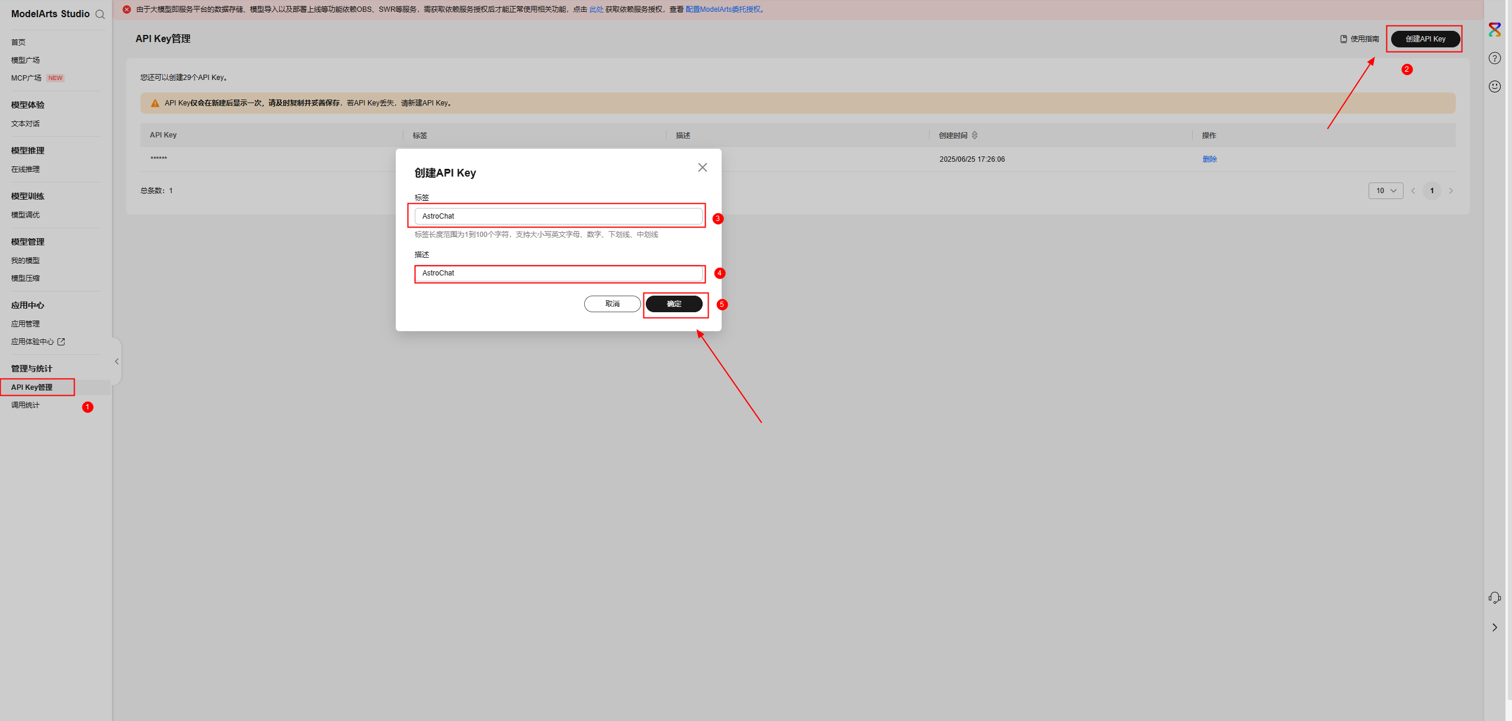Image resolution: width=1512 pixels, height=721 pixels.
Task: Open 我的模型 in sidebar
Action: coord(25,261)
